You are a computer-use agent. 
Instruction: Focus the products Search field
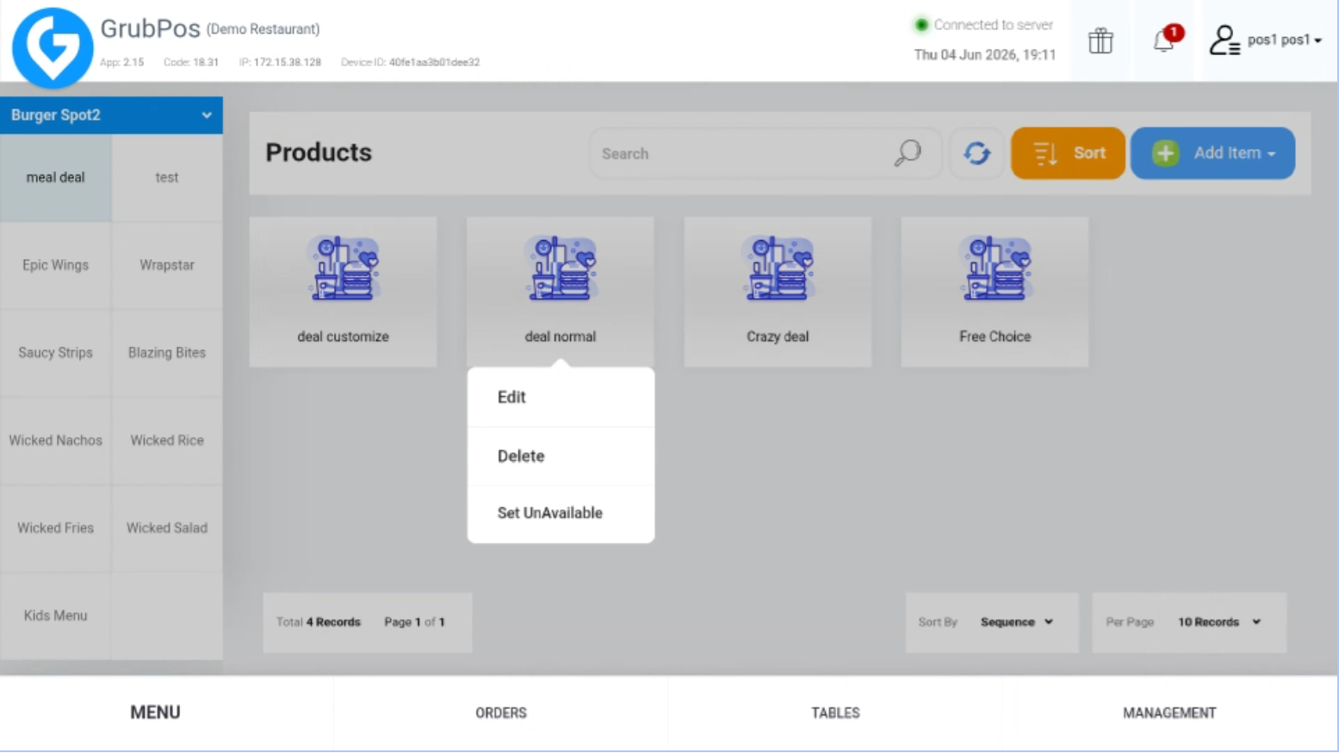coord(766,153)
